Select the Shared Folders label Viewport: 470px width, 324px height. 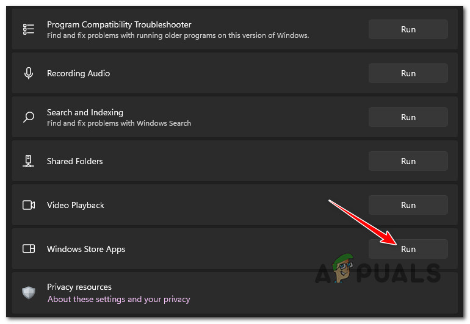point(74,161)
